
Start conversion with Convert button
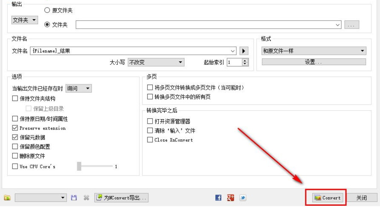327,198
